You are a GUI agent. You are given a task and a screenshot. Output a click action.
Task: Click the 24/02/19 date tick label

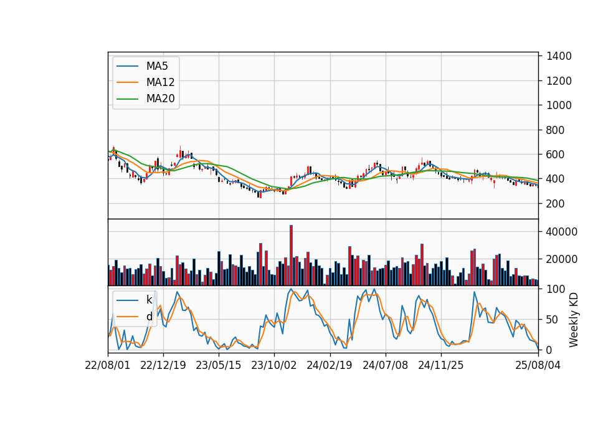(330, 365)
